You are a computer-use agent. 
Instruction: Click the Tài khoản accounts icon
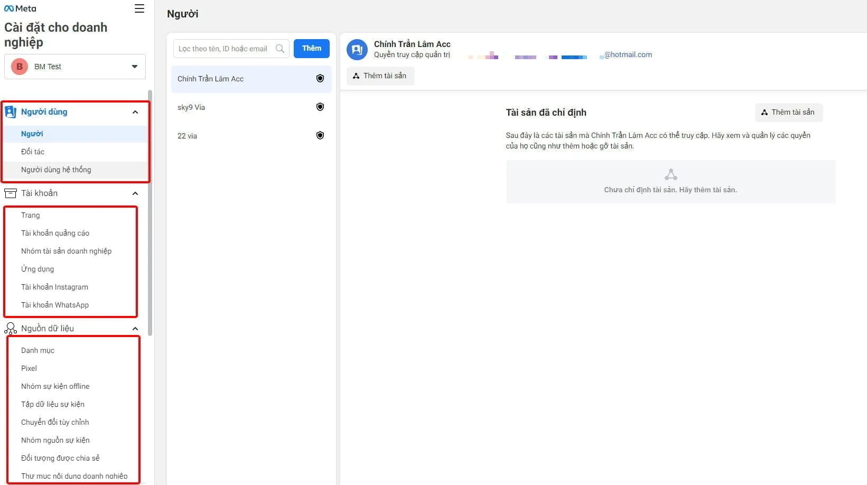10,193
